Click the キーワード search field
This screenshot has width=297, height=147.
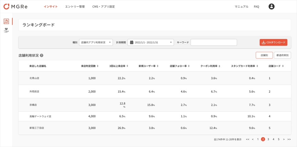tap(214, 42)
